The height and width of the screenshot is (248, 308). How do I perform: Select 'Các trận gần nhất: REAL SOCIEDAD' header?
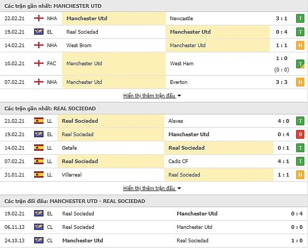[x=50, y=109]
